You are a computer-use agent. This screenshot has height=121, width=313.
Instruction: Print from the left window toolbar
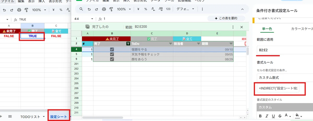pos(19,10)
